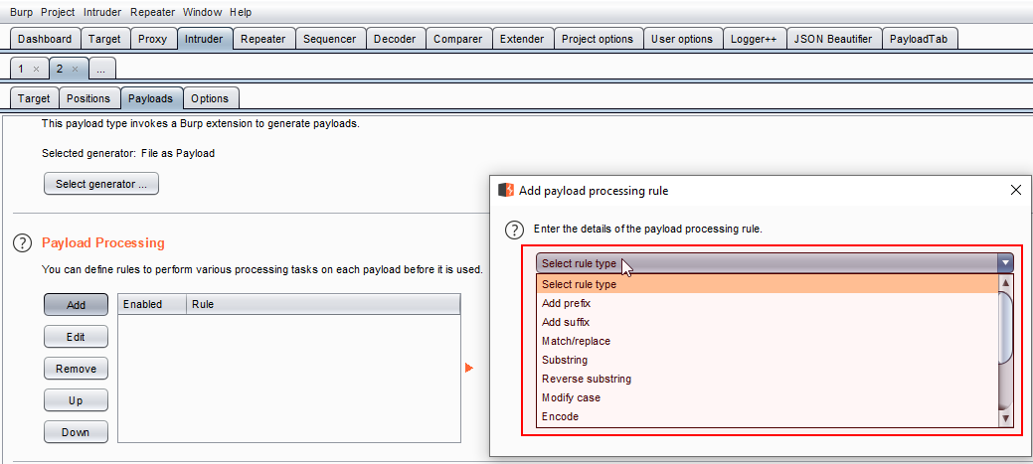Switch to the Options sub-tab

pyautogui.click(x=210, y=98)
